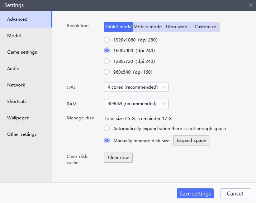Choose the 960x540 (dpi 160) option

click(x=107, y=72)
